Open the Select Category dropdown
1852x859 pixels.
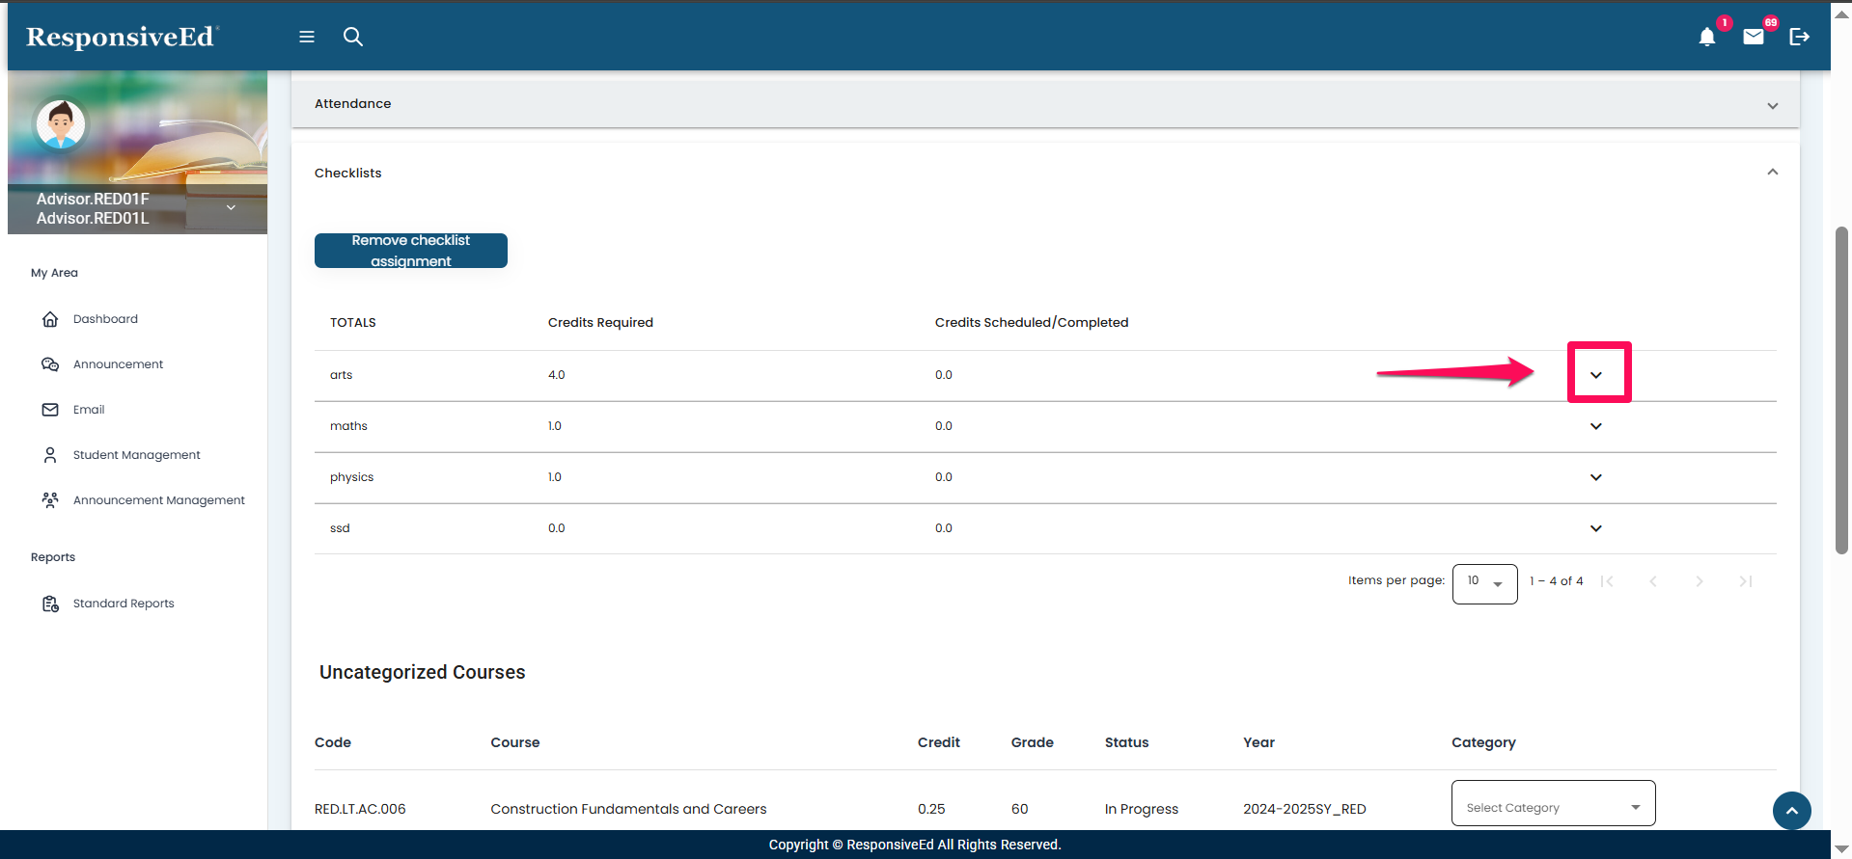point(1552,807)
